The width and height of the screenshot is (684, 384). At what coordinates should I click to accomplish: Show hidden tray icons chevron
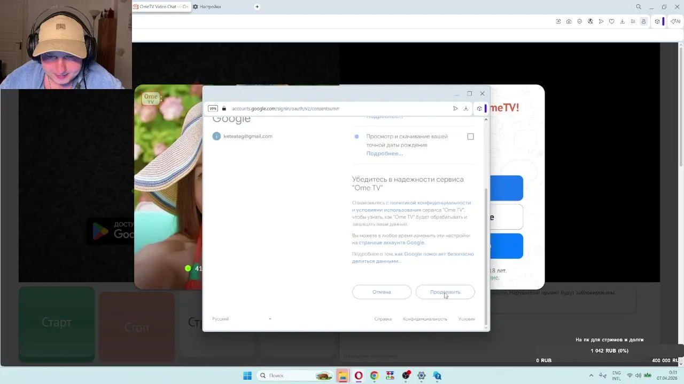pos(591,375)
